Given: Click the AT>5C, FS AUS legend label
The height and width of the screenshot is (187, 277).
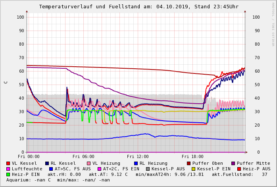Looking at the screenshot, I should pos(73,169).
